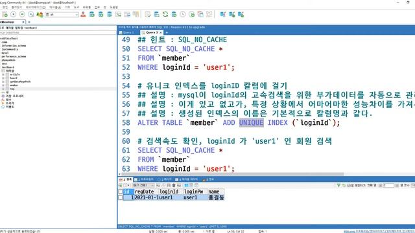This screenshot has height=233, width=415.
Task: Open the user manager person icon
Action: click(83, 14)
